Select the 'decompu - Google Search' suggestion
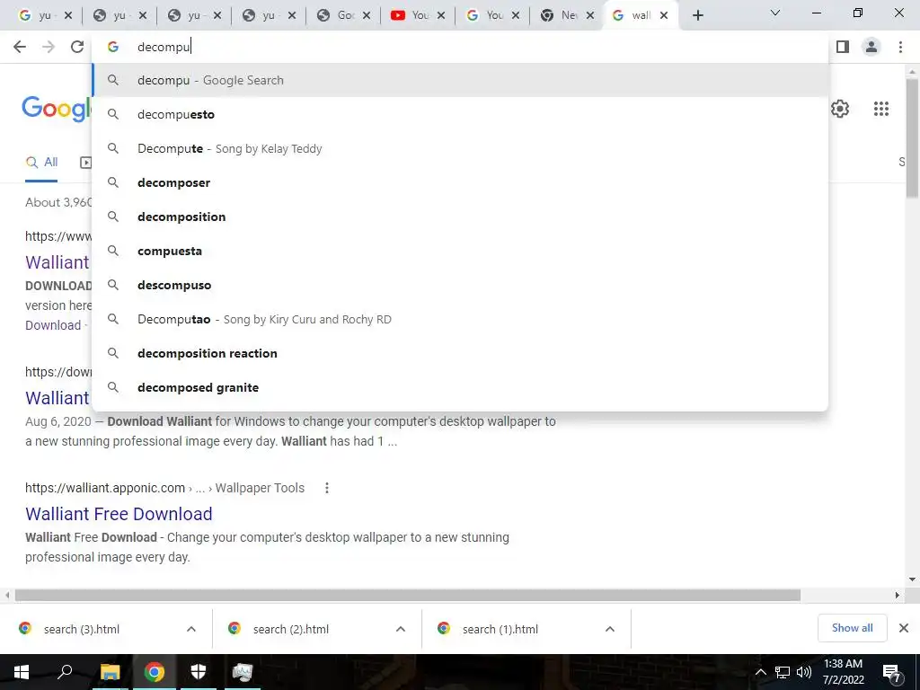This screenshot has height=690, width=920. click(461, 80)
